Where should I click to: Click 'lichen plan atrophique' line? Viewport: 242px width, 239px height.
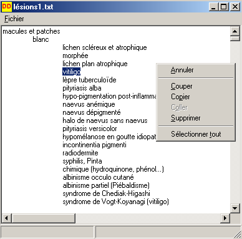tap(95, 64)
